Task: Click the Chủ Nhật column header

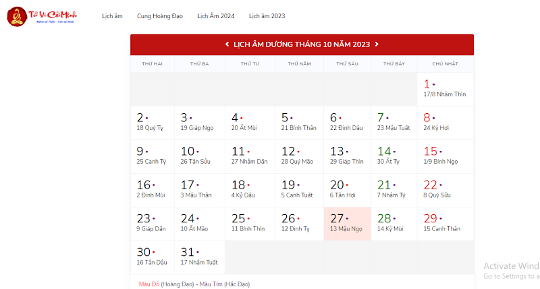Action: pyautogui.click(x=446, y=63)
